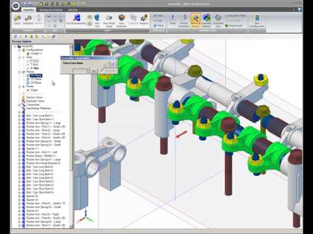Click the constraint dialog value input field
This screenshot has height=234, width=313.
80,71
